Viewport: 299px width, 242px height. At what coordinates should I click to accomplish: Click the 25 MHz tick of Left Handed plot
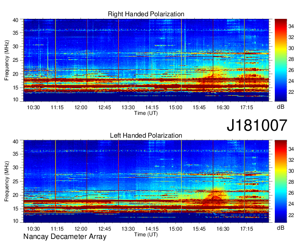[x=15, y=181]
